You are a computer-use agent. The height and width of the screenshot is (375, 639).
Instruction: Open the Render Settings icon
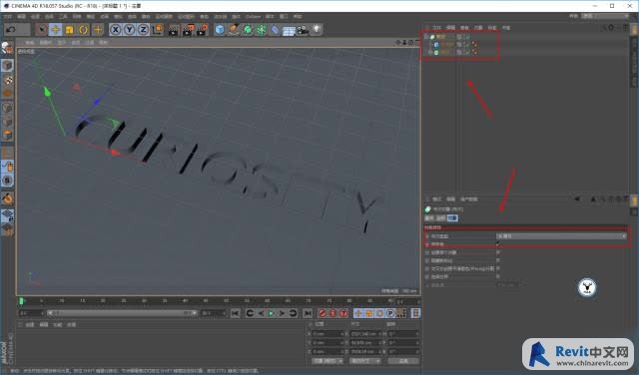(x=202, y=30)
